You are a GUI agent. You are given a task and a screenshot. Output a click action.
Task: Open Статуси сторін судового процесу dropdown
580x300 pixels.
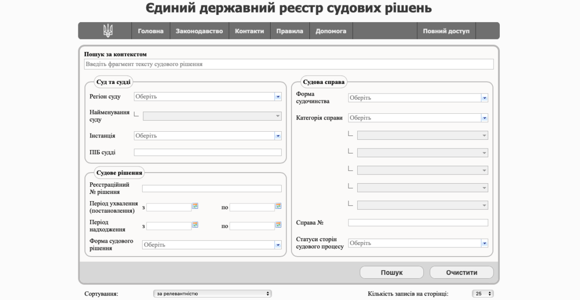pos(484,243)
